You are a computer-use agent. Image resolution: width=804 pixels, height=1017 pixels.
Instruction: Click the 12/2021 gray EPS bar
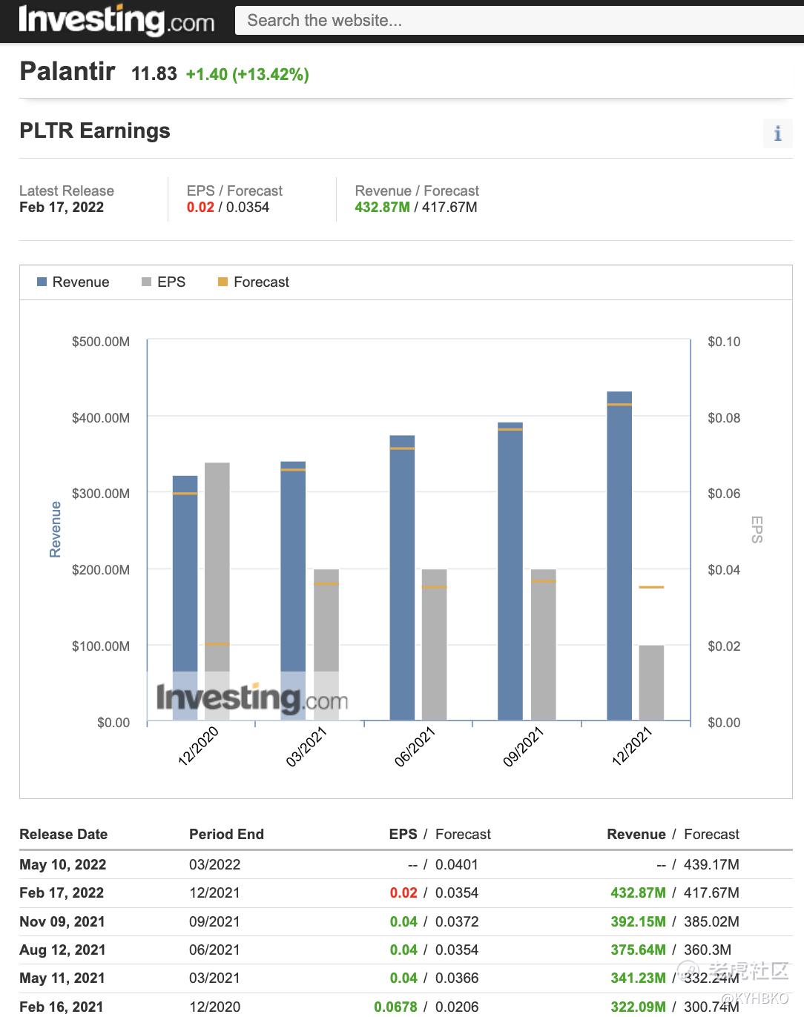[651, 683]
